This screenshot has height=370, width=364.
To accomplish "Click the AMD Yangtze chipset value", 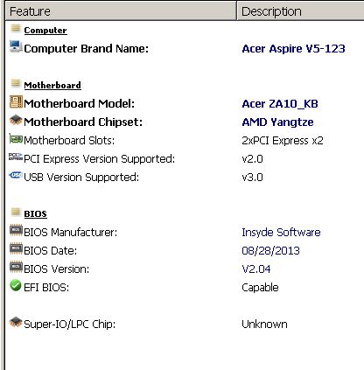I will click(277, 122).
